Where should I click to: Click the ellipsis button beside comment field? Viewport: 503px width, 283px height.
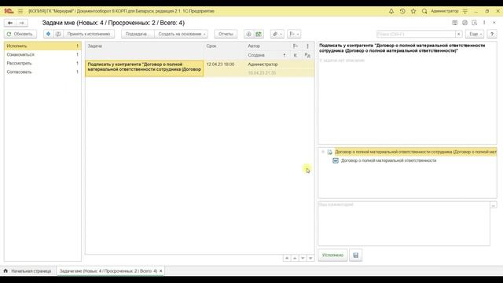point(494,204)
